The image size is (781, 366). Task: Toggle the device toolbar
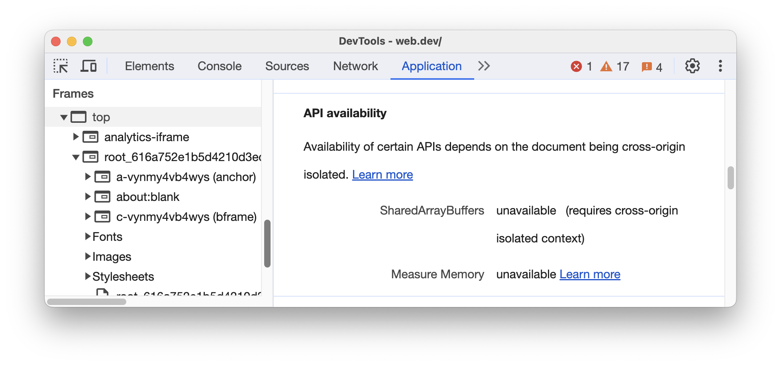[88, 66]
